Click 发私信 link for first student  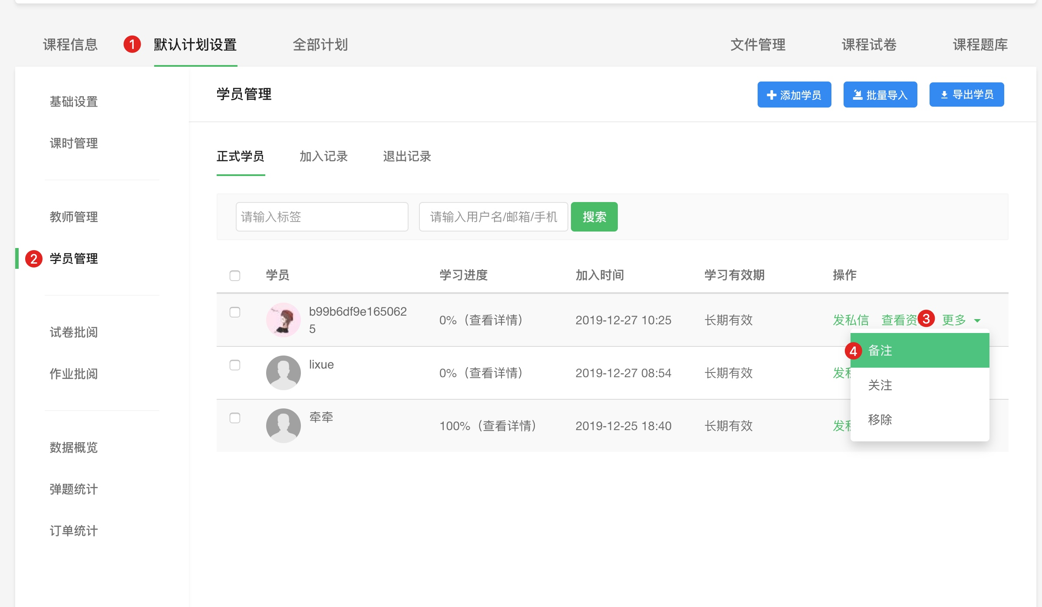(x=851, y=320)
